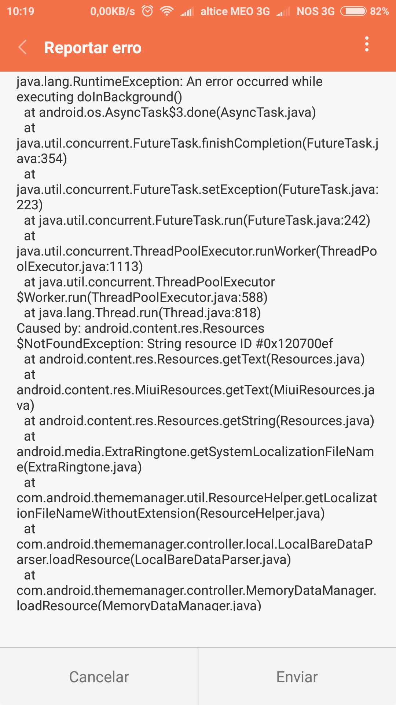Tap the Wi-Fi signal icon
The image size is (396, 705).
[167, 11]
